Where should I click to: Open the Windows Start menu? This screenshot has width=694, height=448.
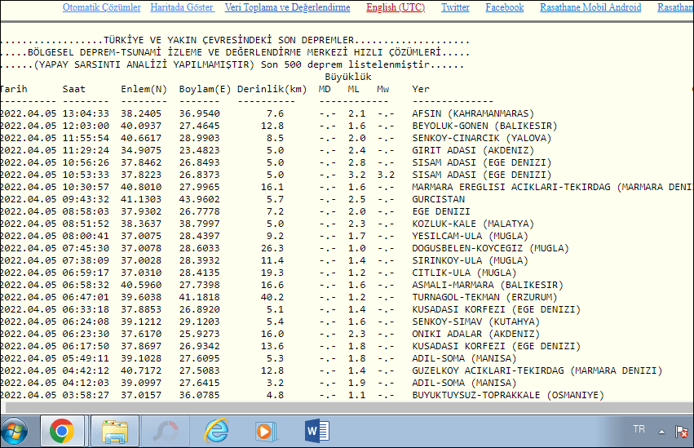15,430
